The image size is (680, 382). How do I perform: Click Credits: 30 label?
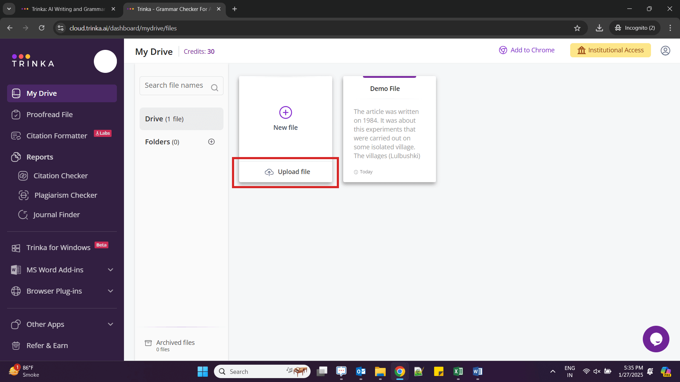(x=199, y=52)
